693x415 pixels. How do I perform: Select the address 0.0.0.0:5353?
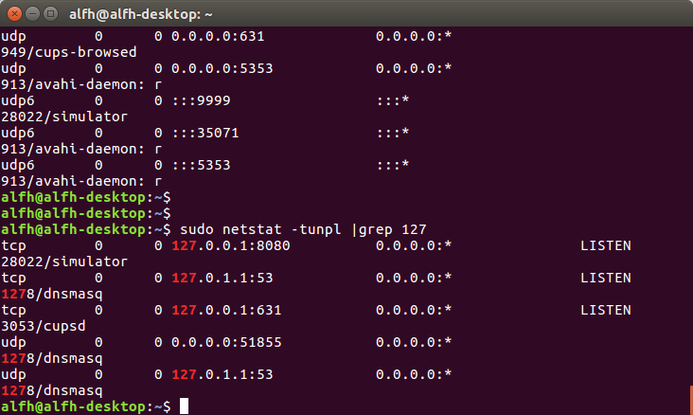[x=222, y=68]
